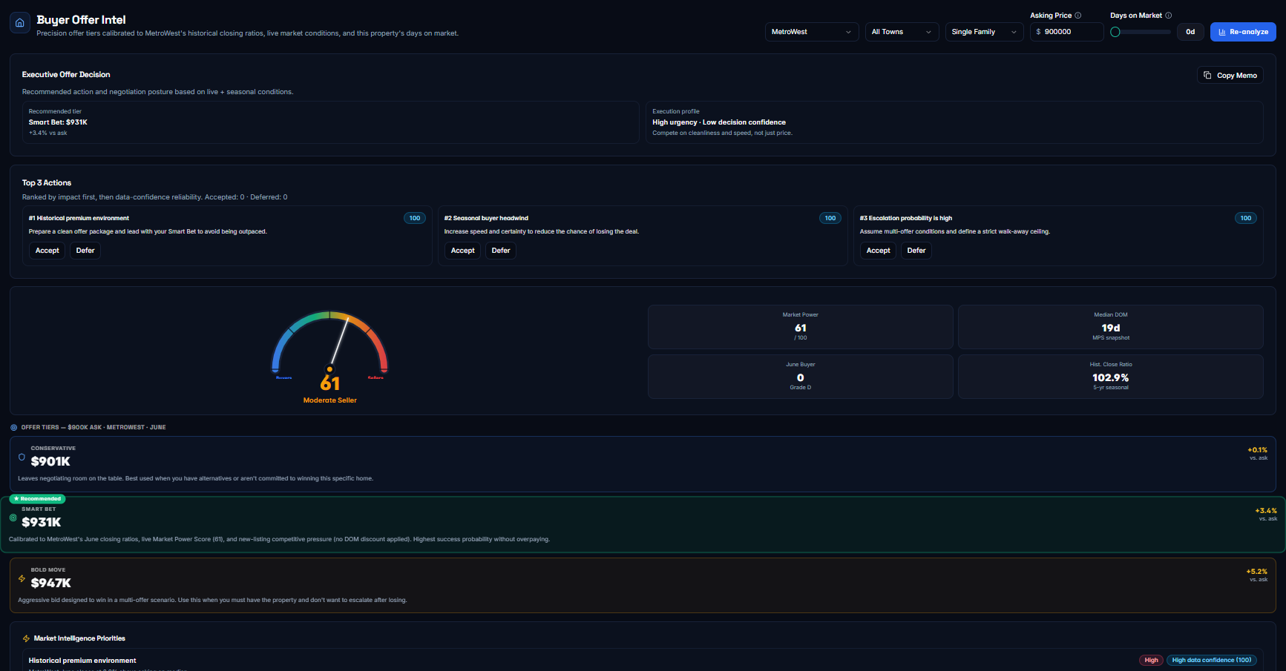This screenshot has height=671, width=1286.
Task: Click the High data confidence (100) badge
Action: point(1212,660)
